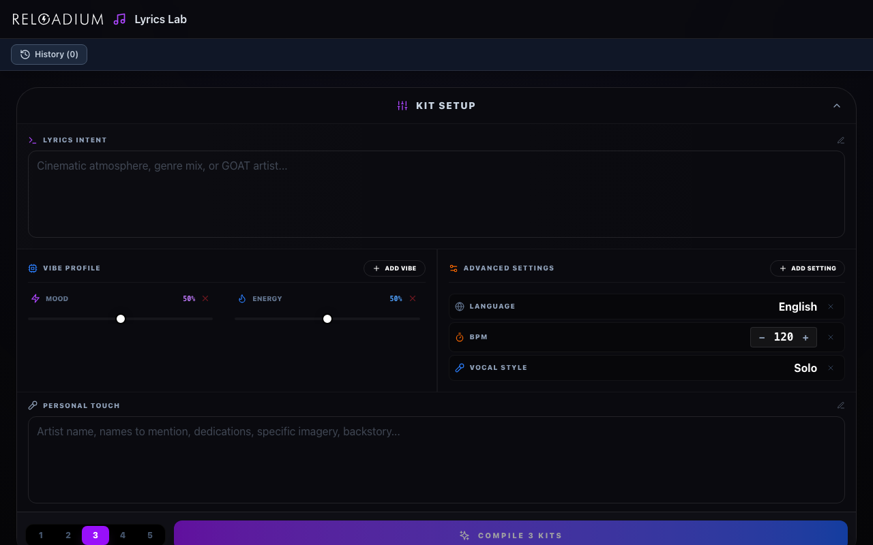Remove the Mood vibe slider
This screenshot has height=545, width=873.
click(x=205, y=298)
